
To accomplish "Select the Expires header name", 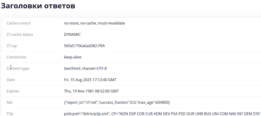I will (x=13, y=91).
